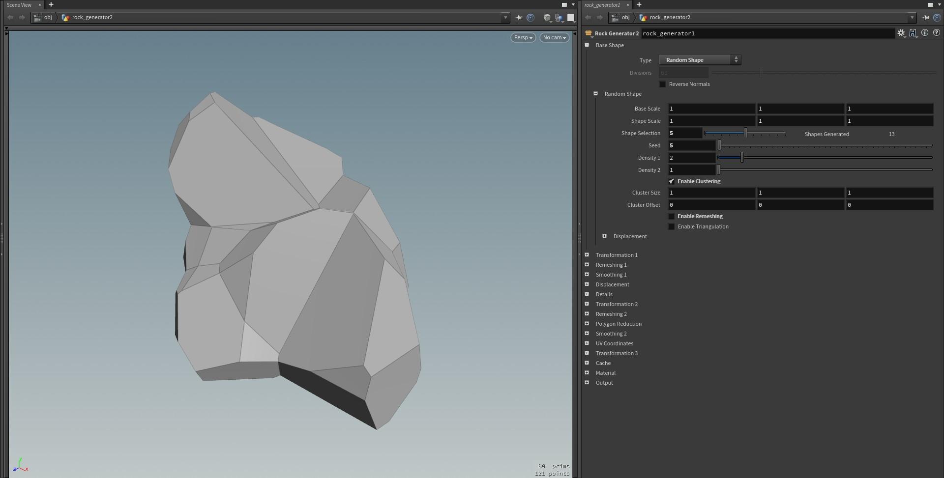Switch to the rock_generator1 tab
944x478 pixels.
tap(603, 5)
